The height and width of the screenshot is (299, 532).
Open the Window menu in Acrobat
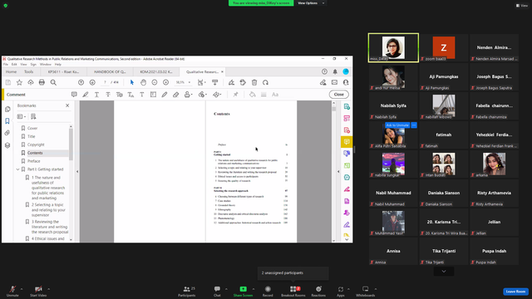click(46, 65)
